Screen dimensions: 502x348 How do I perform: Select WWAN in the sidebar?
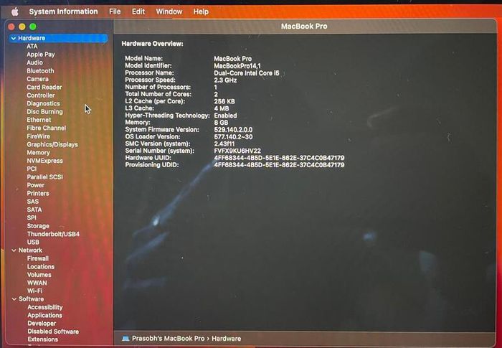click(37, 283)
